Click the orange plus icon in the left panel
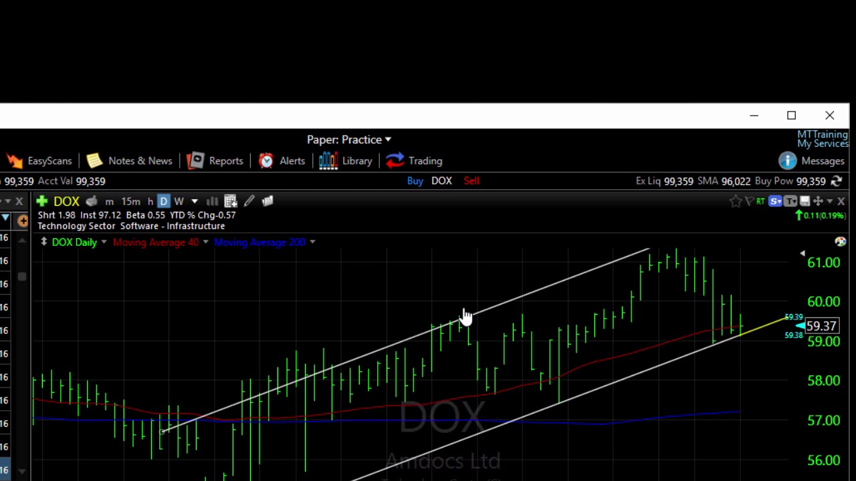The image size is (856, 481). [x=23, y=221]
